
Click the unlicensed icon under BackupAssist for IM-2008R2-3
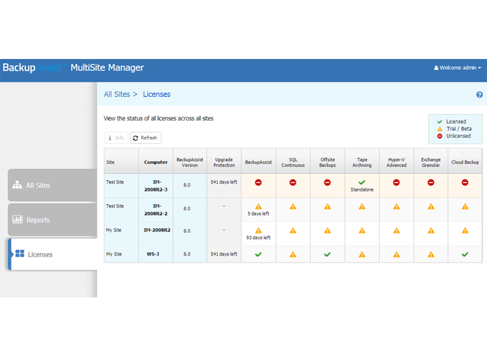[x=258, y=183]
